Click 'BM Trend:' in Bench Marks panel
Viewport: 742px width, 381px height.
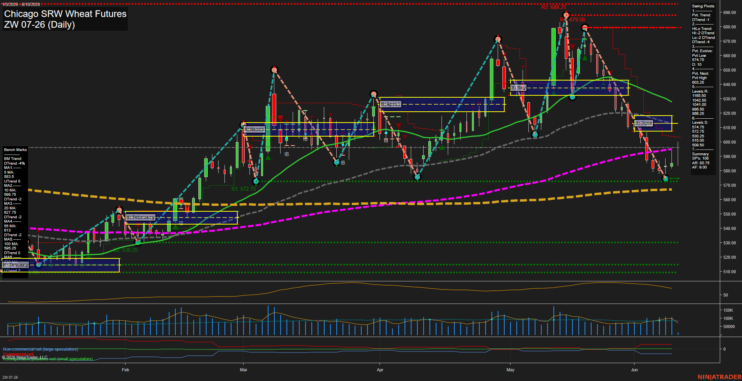click(x=13, y=159)
